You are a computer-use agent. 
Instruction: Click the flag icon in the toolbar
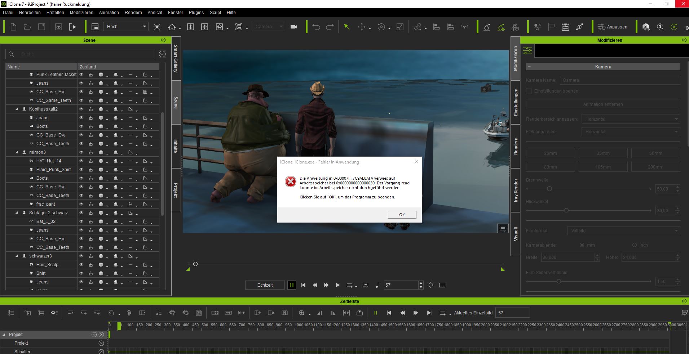[x=551, y=27]
